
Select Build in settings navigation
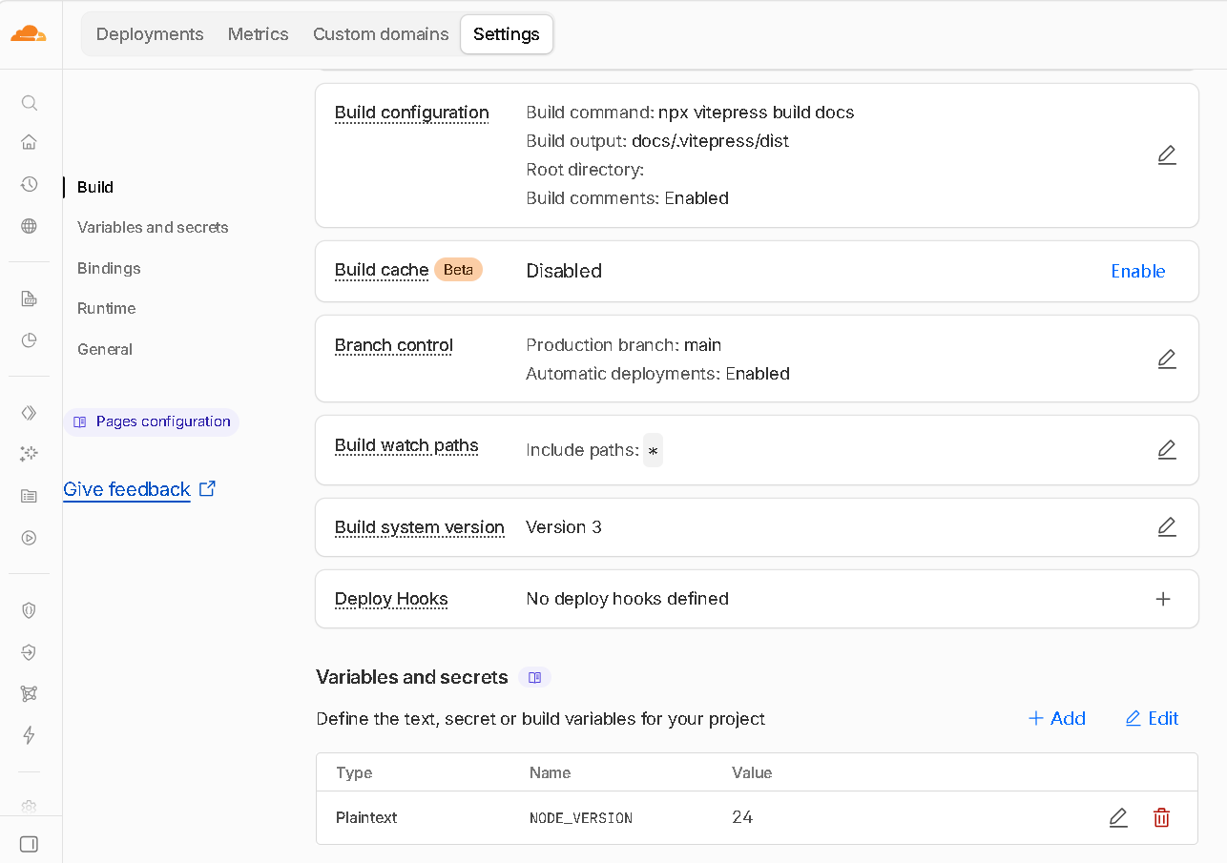coord(95,187)
